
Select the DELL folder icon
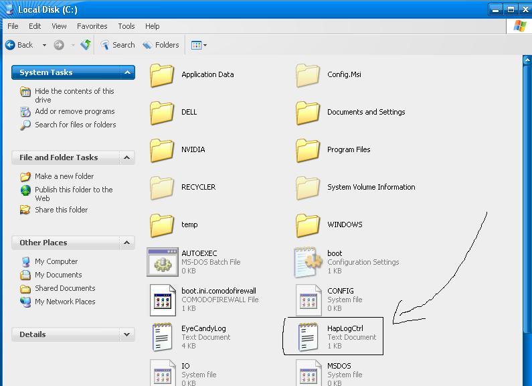[162, 113]
